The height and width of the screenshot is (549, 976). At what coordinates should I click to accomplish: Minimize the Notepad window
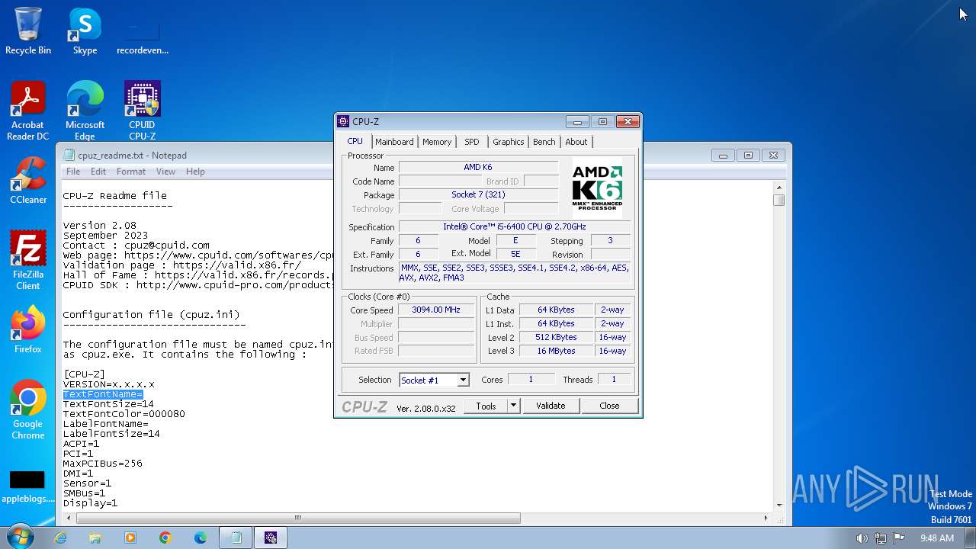pos(723,156)
